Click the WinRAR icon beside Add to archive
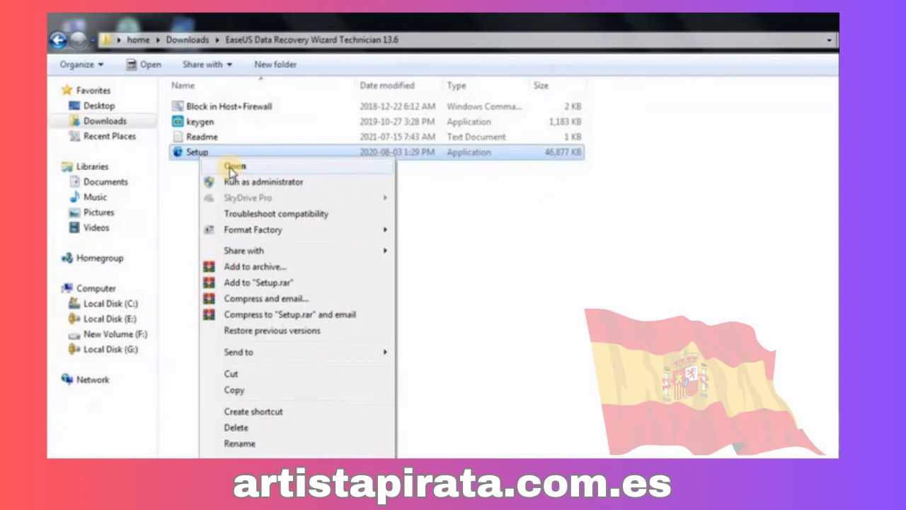Viewport: 906px width, 510px height. (x=209, y=267)
